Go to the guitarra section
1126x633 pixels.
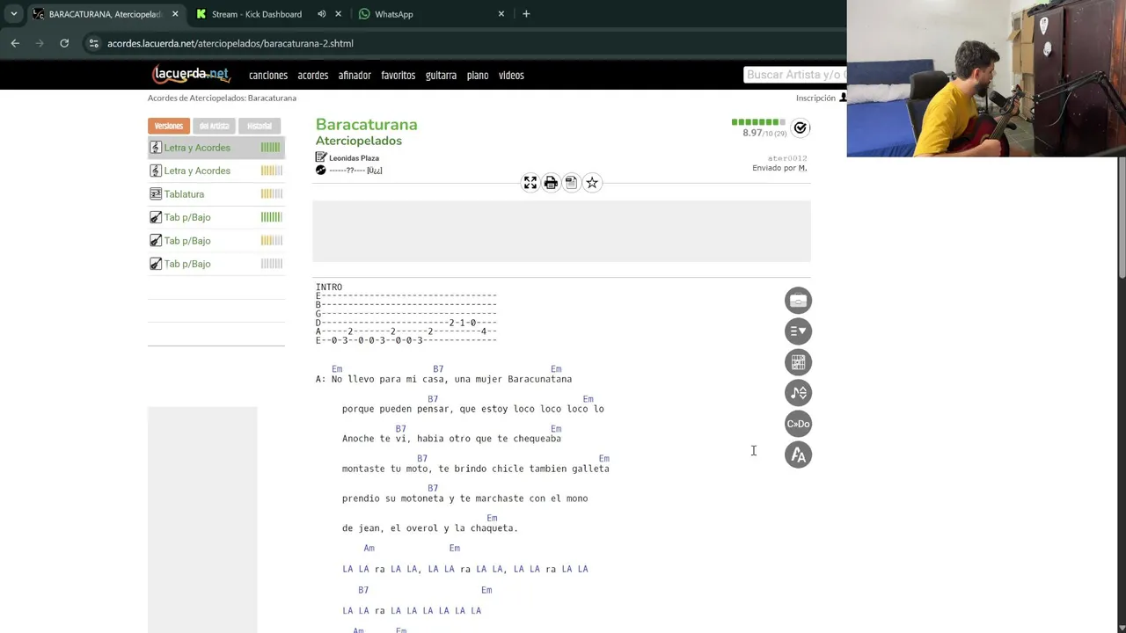(441, 76)
